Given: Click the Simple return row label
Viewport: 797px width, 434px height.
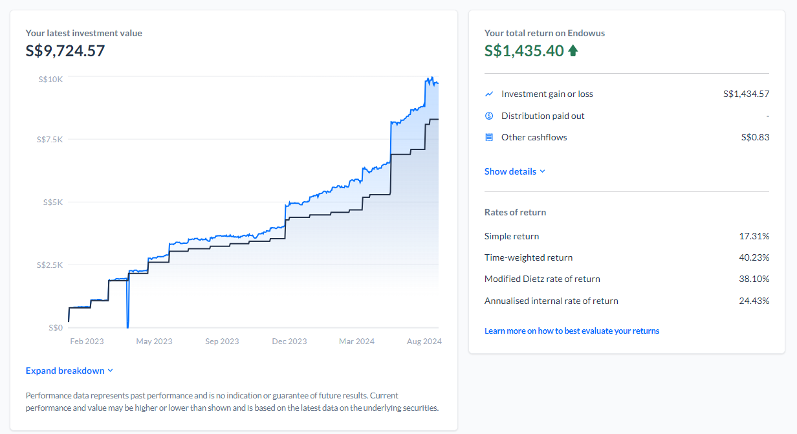Looking at the screenshot, I should (x=512, y=236).
